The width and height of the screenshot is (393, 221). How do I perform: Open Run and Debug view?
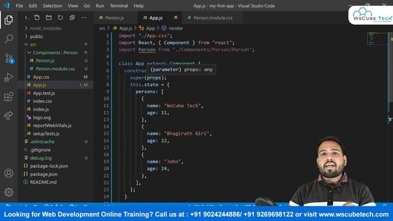[9, 77]
